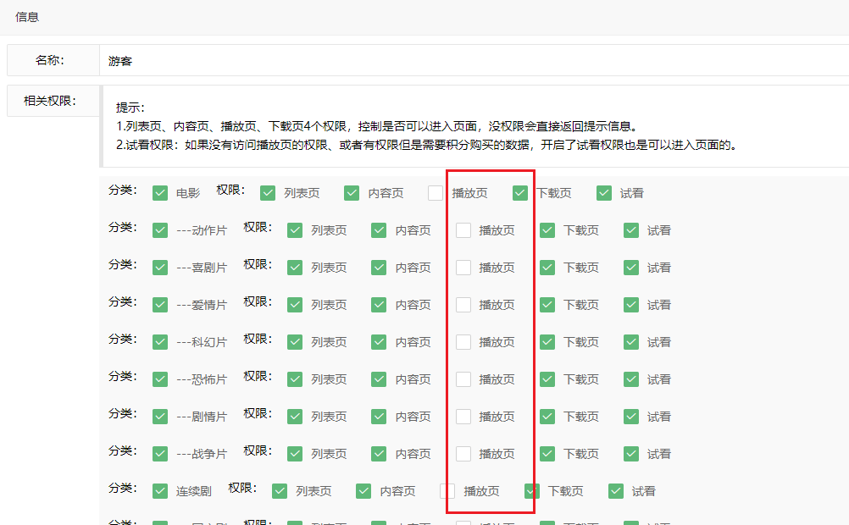Uncheck 列表页 for the 动作片 row
Viewport: 849px width, 525px height.
tap(295, 230)
